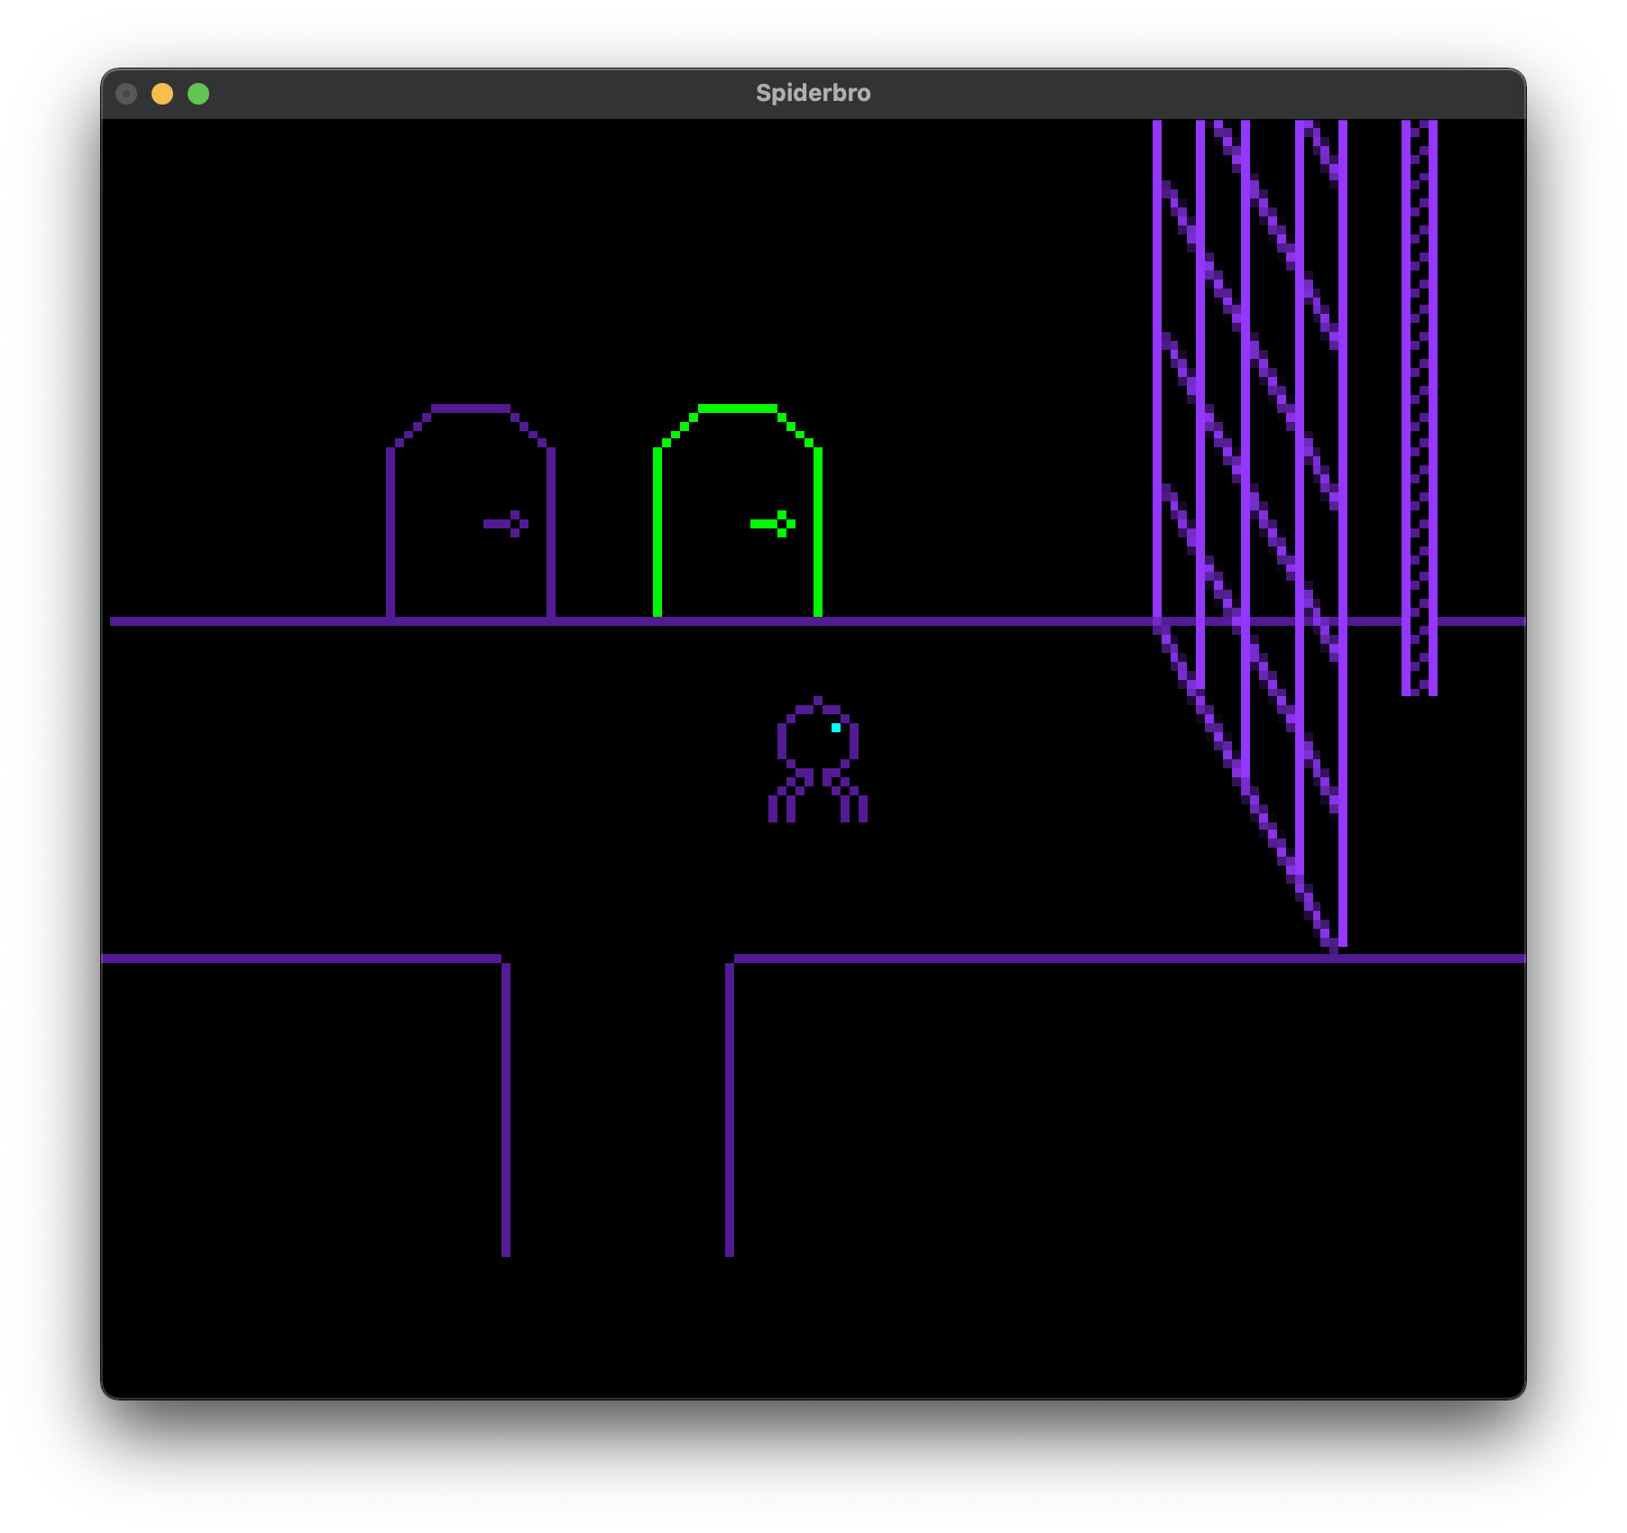Click the right wall of the pit
Screen dimensions: 1627x1533
730,1109
